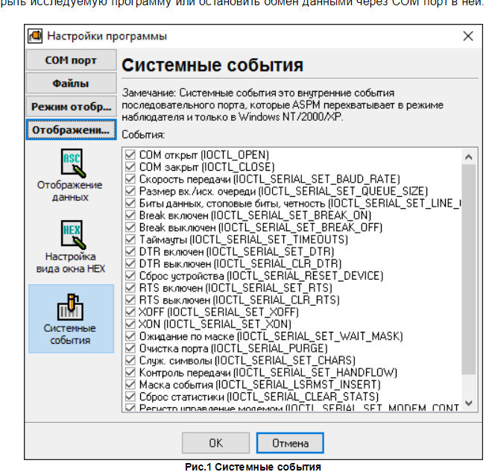Close the Настройки программы dialog
Image resolution: width=492 pixels, height=475 pixels.
click(467, 36)
